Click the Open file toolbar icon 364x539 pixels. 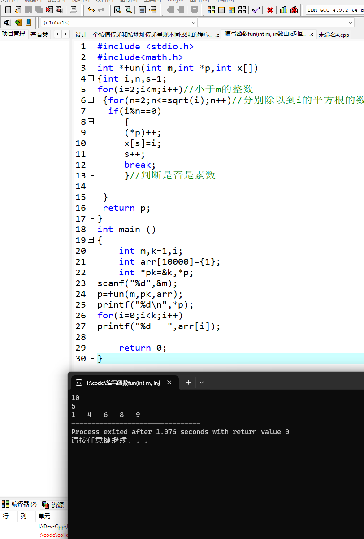[18, 10]
